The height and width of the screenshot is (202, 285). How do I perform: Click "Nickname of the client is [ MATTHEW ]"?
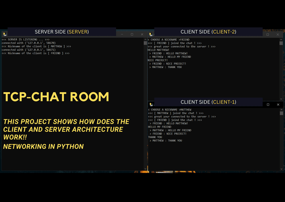tap(36, 46)
